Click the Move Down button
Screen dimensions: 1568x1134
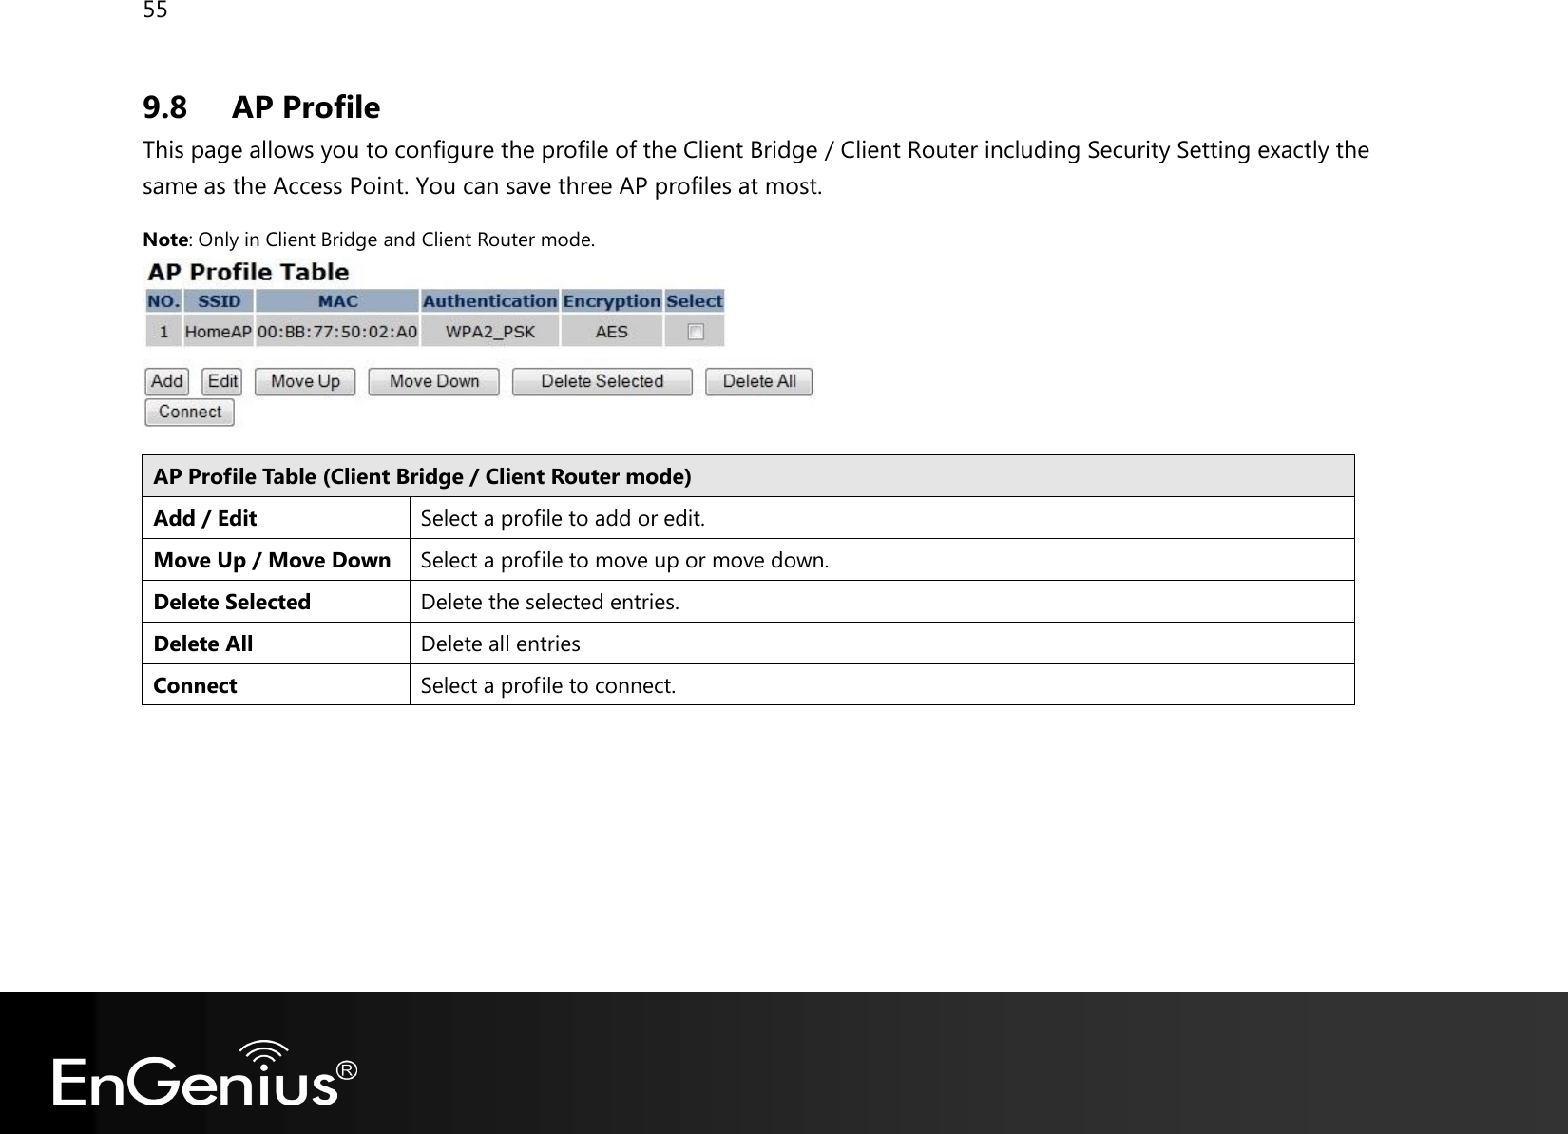point(434,382)
